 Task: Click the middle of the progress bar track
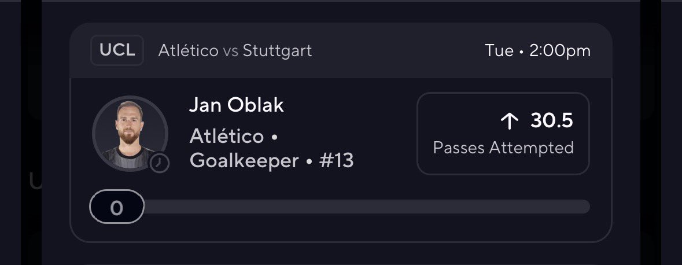tap(367, 207)
